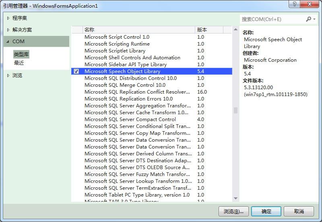
Task: Select Microsoft SQL Replication Conflict Resolver row
Action: (152, 92)
